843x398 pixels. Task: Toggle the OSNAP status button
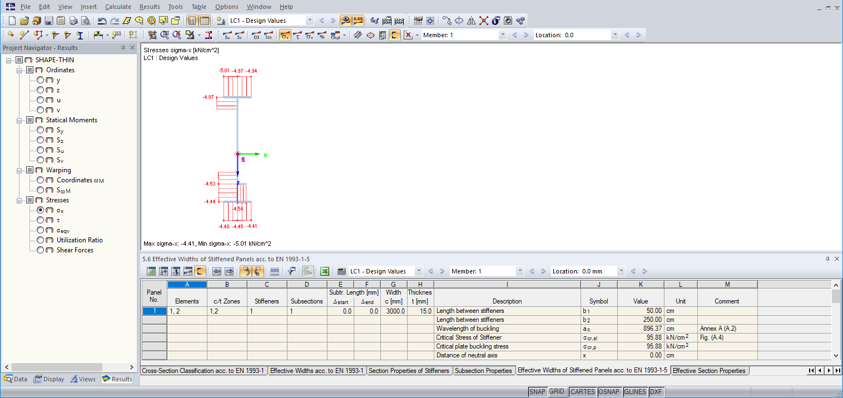point(609,391)
